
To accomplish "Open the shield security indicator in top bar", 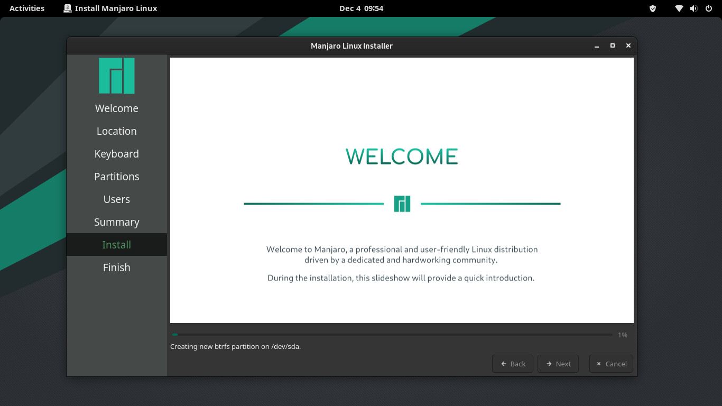I will click(653, 8).
